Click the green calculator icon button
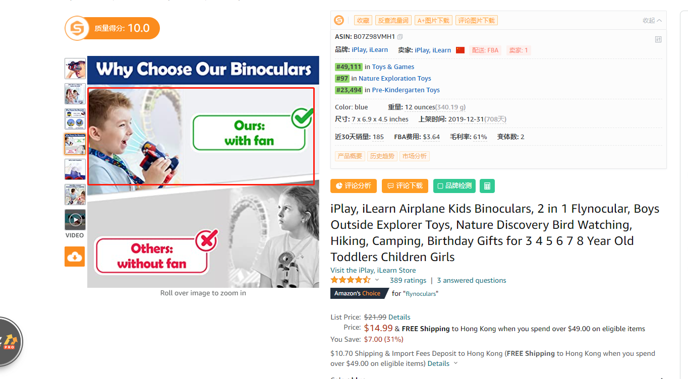The height and width of the screenshot is (379, 688). 487,186
